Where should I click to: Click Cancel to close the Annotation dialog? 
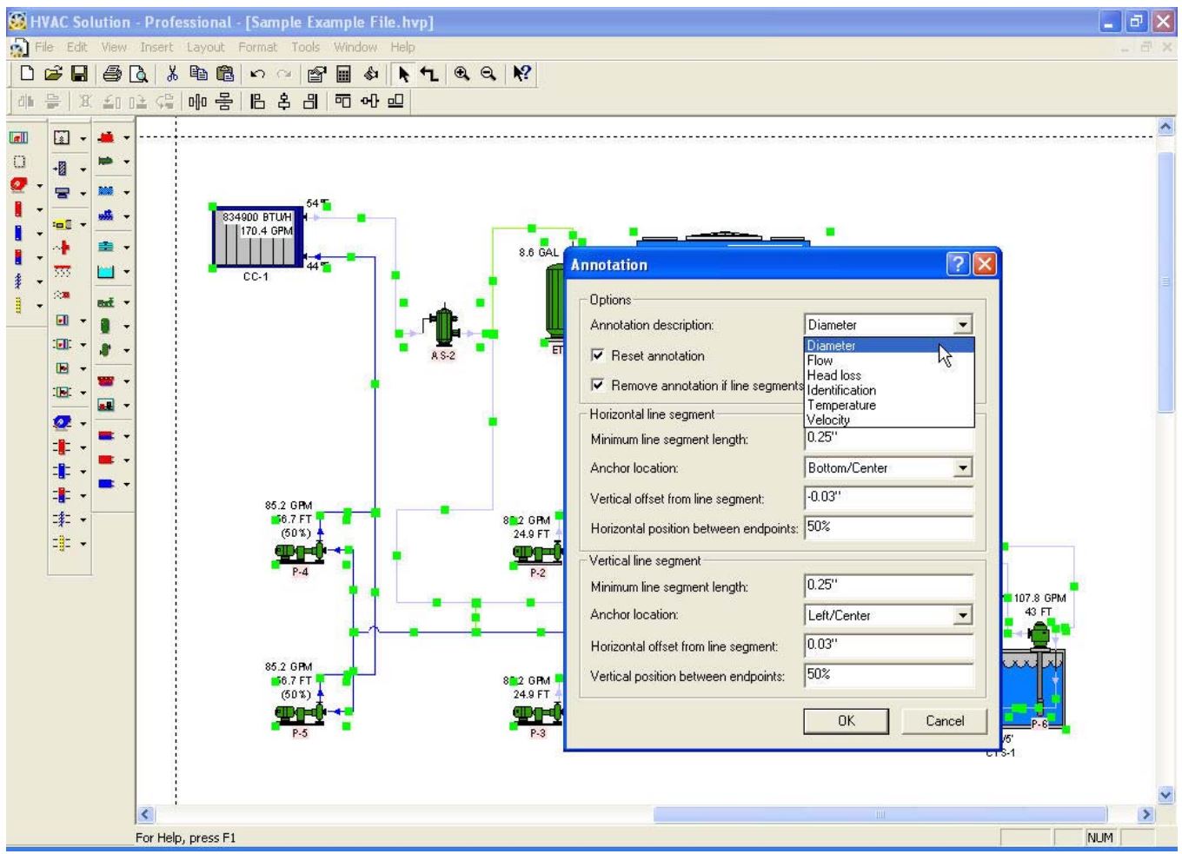tap(944, 721)
